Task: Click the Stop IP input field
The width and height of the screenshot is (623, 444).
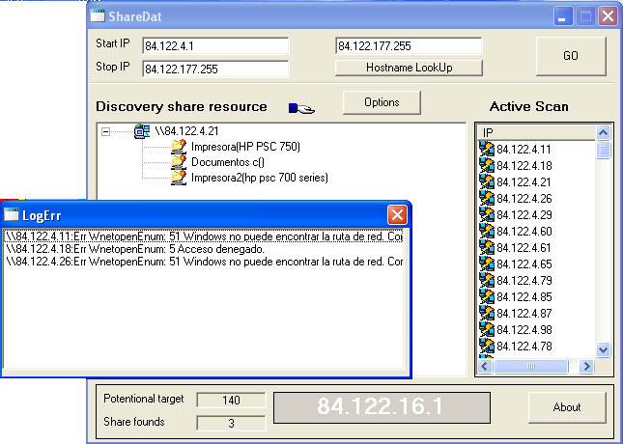Action: coord(214,69)
